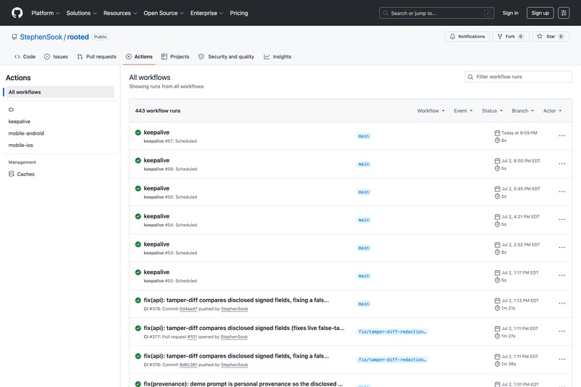The width and height of the screenshot is (581, 387).
Task: Click the Notifications bell button
Action: 467,36
